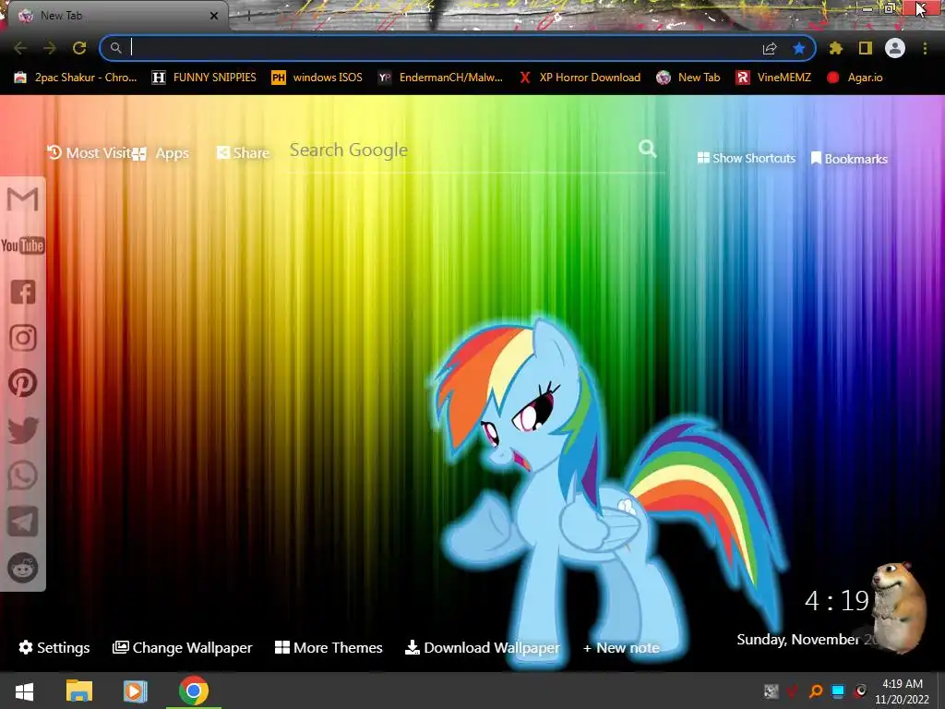The width and height of the screenshot is (945, 709).
Task: Click the Share button on page
Action: click(x=243, y=153)
